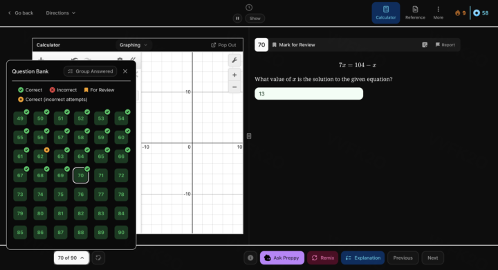This screenshot has height=270, width=498.
Task: Click the Question Bank heading
Action: pyautogui.click(x=30, y=71)
